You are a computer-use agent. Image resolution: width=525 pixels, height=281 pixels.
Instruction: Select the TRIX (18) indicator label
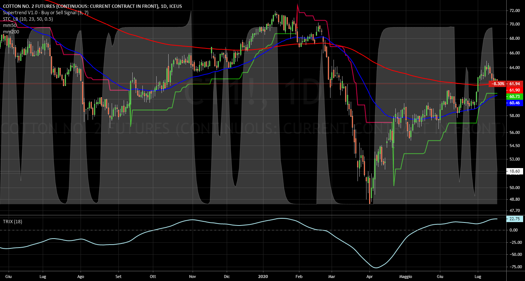coord(12,221)
